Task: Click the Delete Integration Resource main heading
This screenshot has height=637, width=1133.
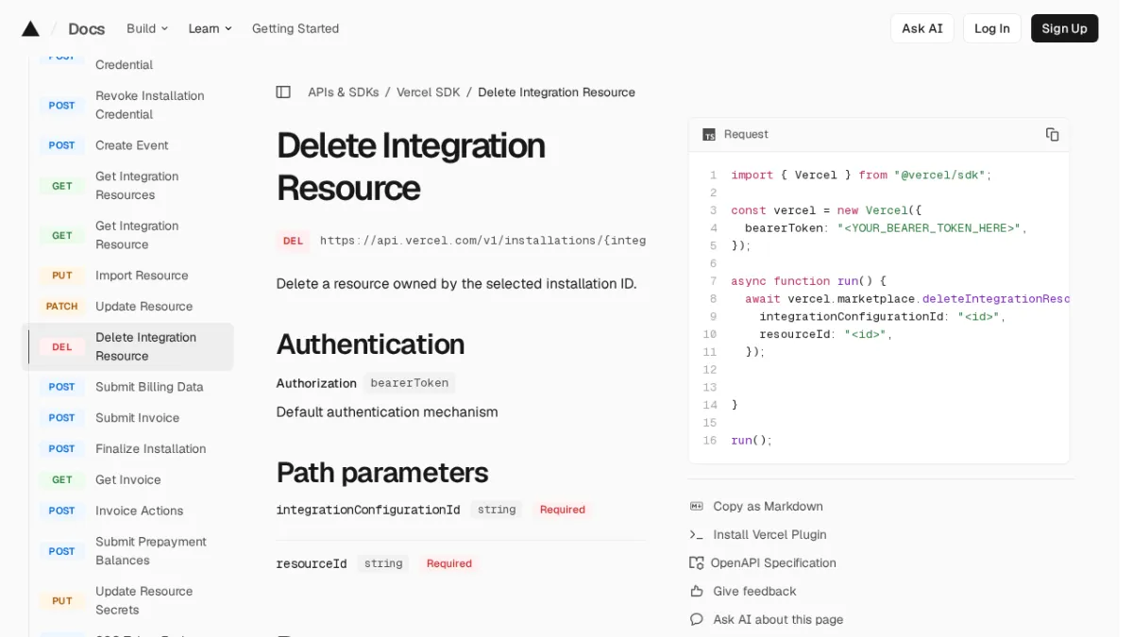Action: [x=411, y=166]
